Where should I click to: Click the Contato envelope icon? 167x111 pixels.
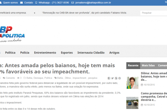(21, 2)
